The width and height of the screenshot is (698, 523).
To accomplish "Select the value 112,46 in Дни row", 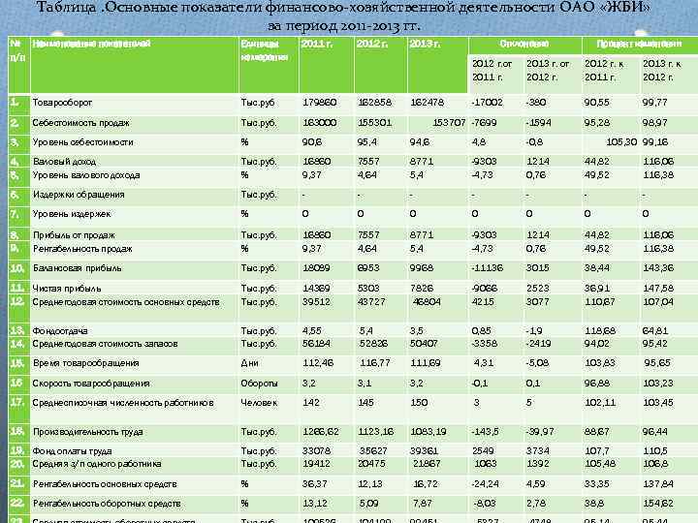I will pos(318,363).
